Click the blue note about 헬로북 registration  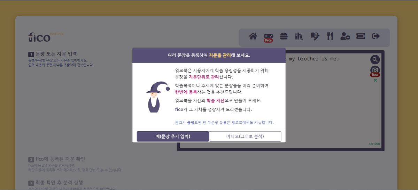coord(224,123)
